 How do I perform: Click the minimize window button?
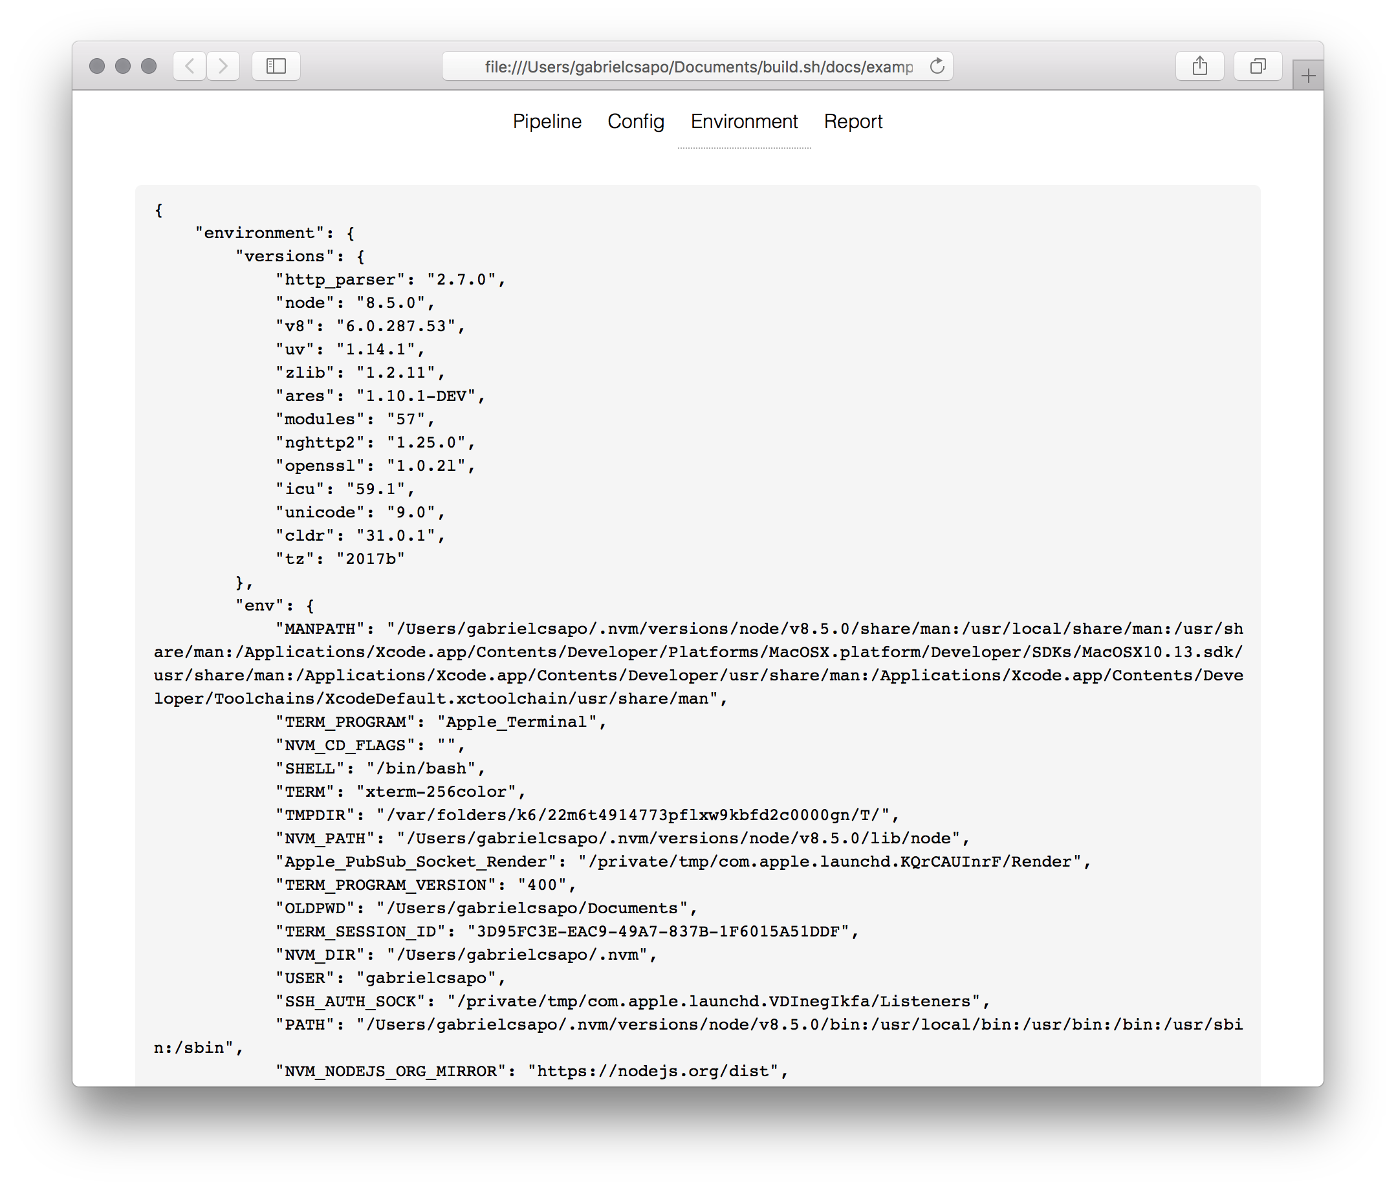[123, 66]
